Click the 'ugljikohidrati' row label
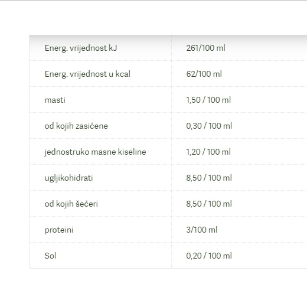Screen dimensions: 307x307 coord(68,178)
